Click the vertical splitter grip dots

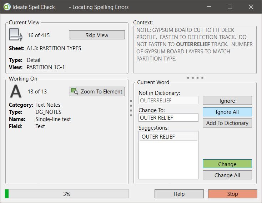click(x=131, y=108)
